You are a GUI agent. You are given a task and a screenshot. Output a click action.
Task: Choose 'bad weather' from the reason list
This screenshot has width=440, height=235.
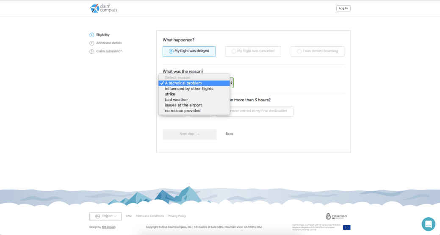[x=176, y=100]
